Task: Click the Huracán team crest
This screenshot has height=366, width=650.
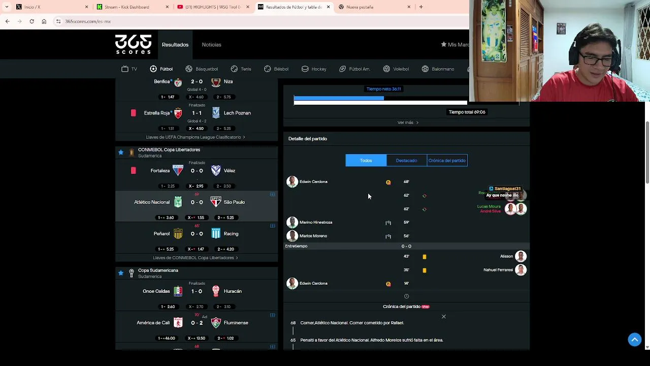Action: pos(216,291)
